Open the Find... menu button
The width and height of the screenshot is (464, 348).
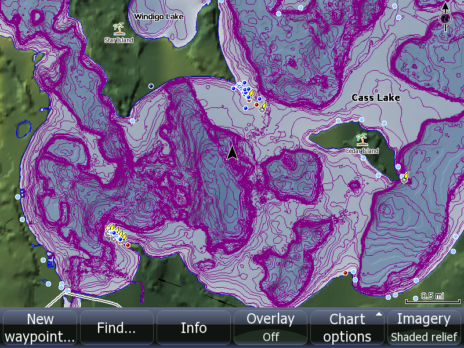coord(117,328)
